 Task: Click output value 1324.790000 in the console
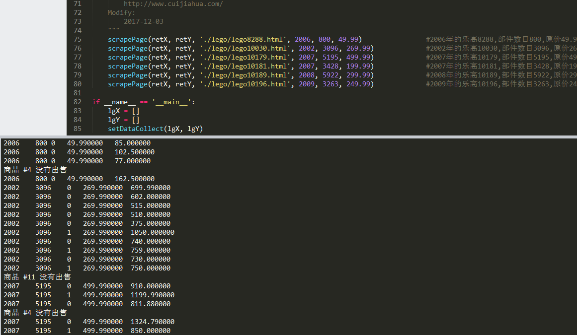pos(153,322)
